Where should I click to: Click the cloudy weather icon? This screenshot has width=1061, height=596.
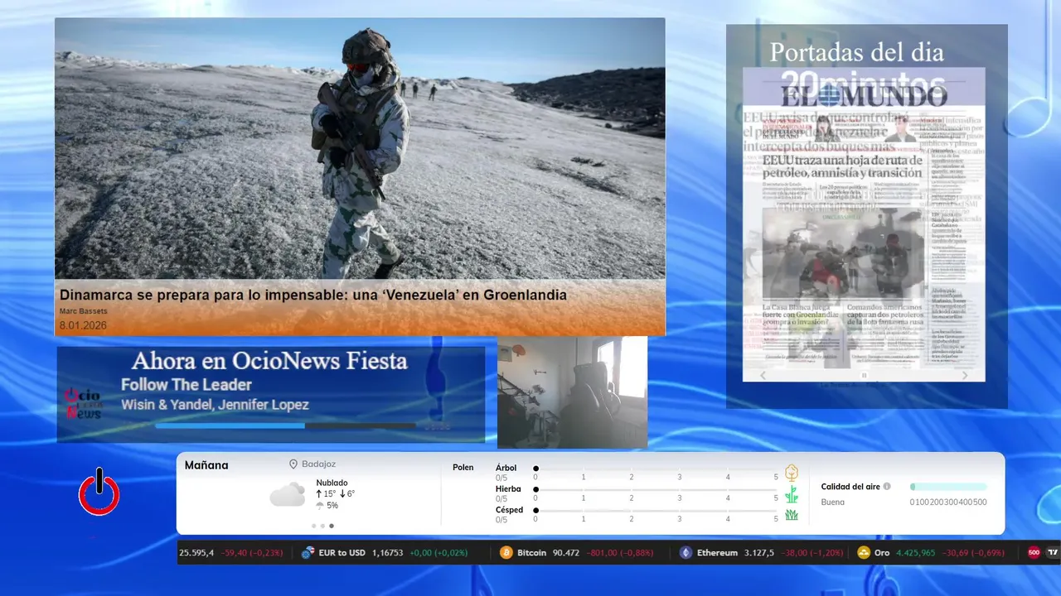(288, 494)
